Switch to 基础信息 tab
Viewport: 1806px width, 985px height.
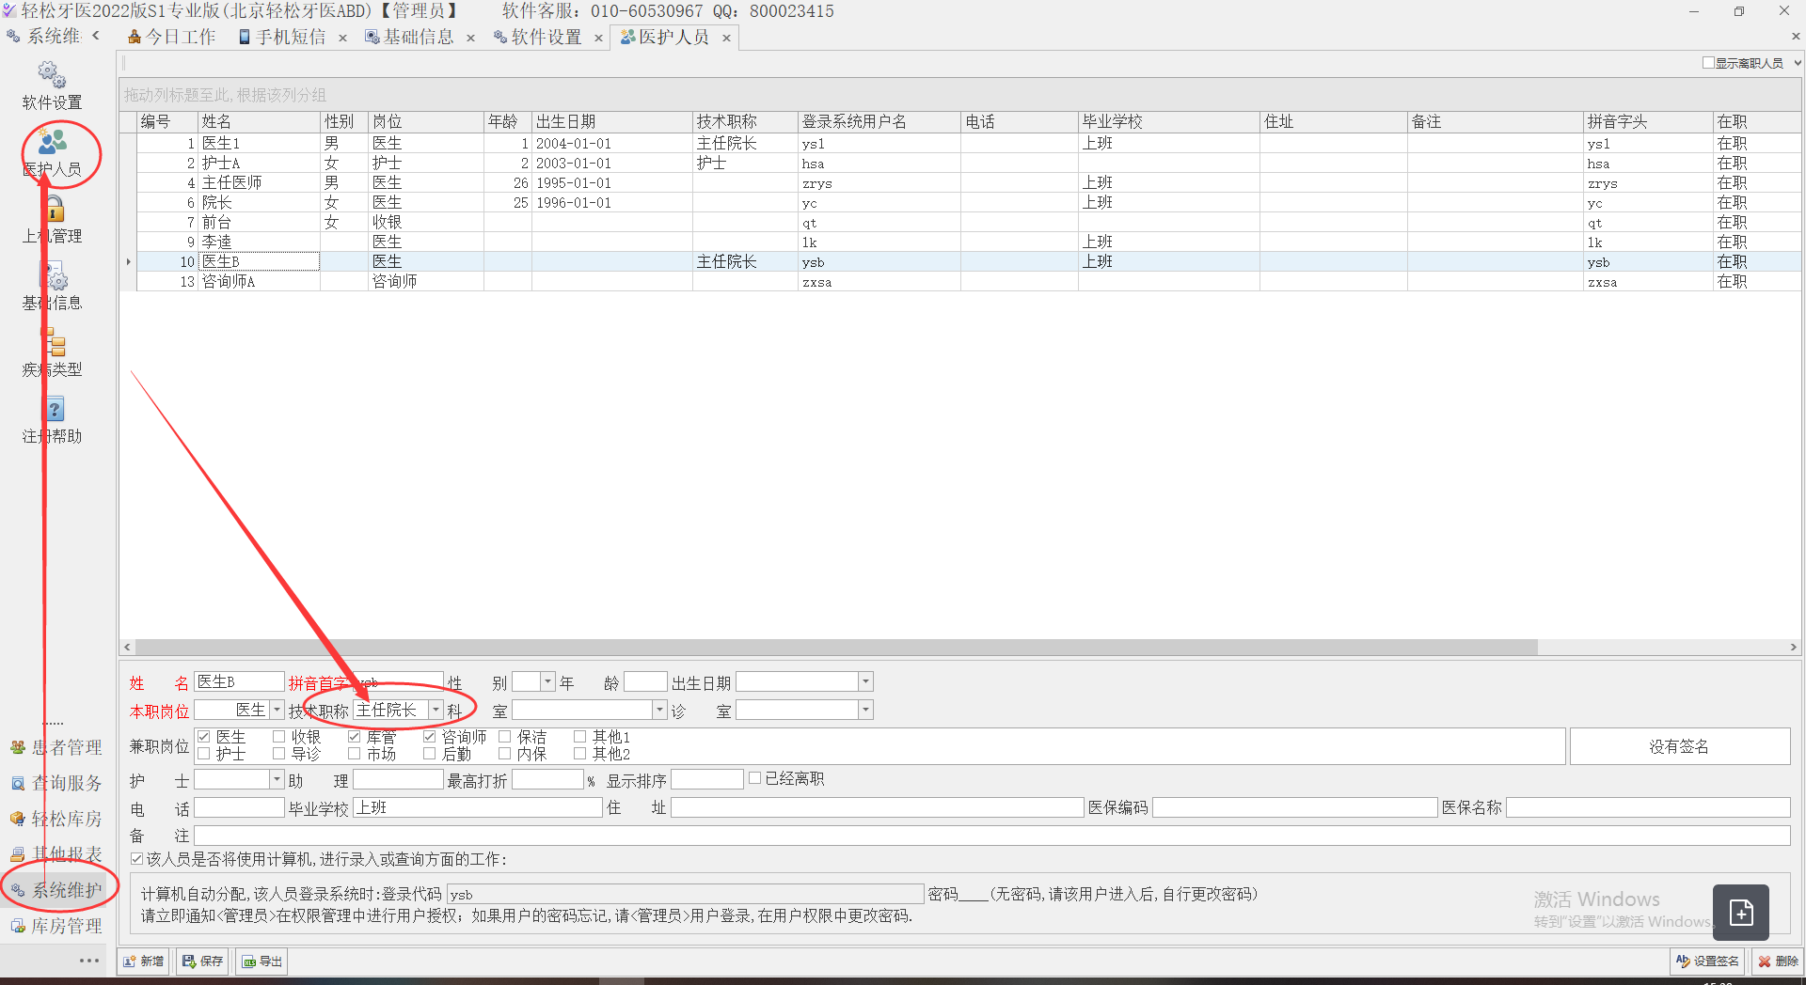(x=409, y=37)
